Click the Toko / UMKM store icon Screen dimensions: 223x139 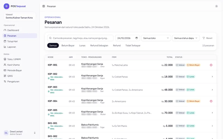(5, 59)
